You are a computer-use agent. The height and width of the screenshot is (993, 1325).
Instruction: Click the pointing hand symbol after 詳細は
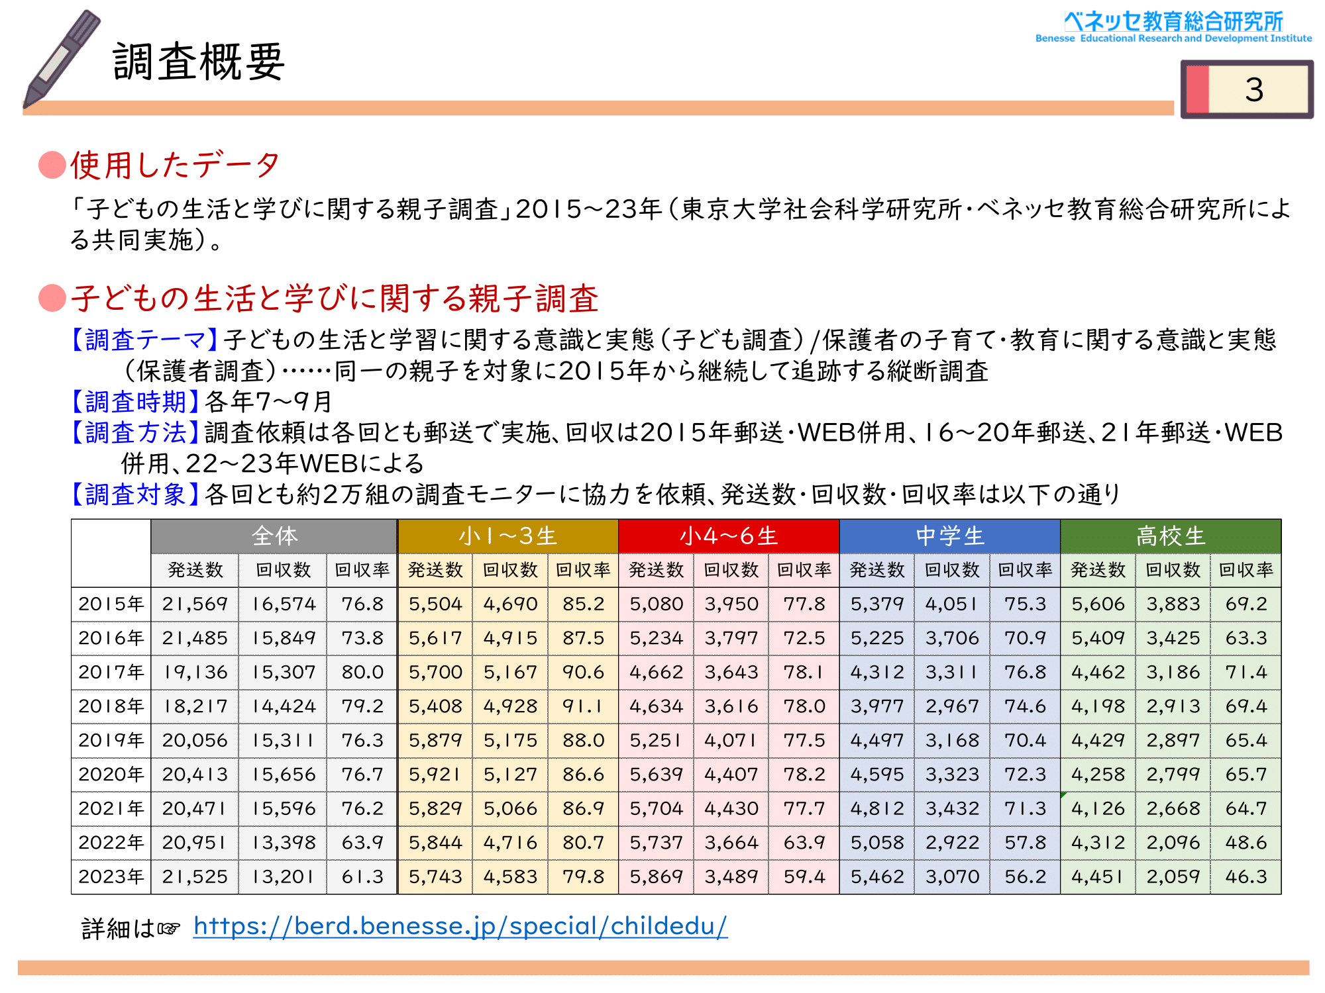click(x=170, y=929)
